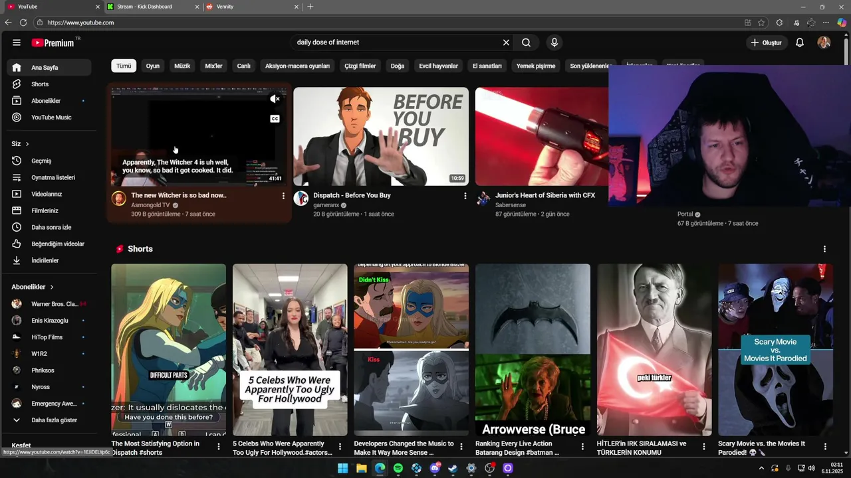The width and height of the screenshot is (851, 478).
Task: Open İndirilenler downloads
Action: [49, 260]
